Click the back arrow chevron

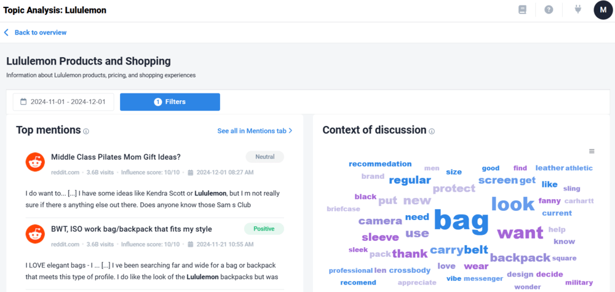(6, 33)
